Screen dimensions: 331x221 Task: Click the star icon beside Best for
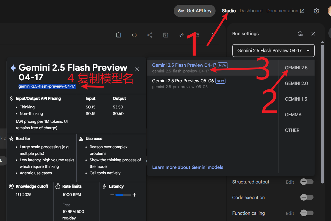11,139
